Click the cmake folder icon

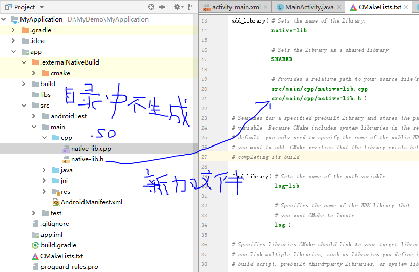46,73
